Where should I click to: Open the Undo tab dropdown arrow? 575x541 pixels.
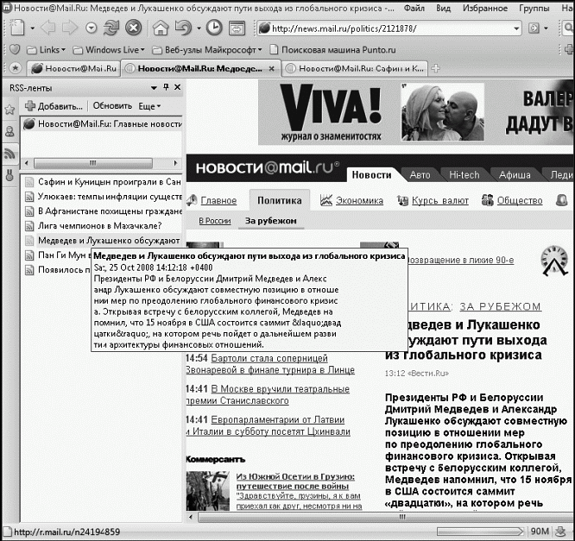pyautogui.click(x=199, y=28)
